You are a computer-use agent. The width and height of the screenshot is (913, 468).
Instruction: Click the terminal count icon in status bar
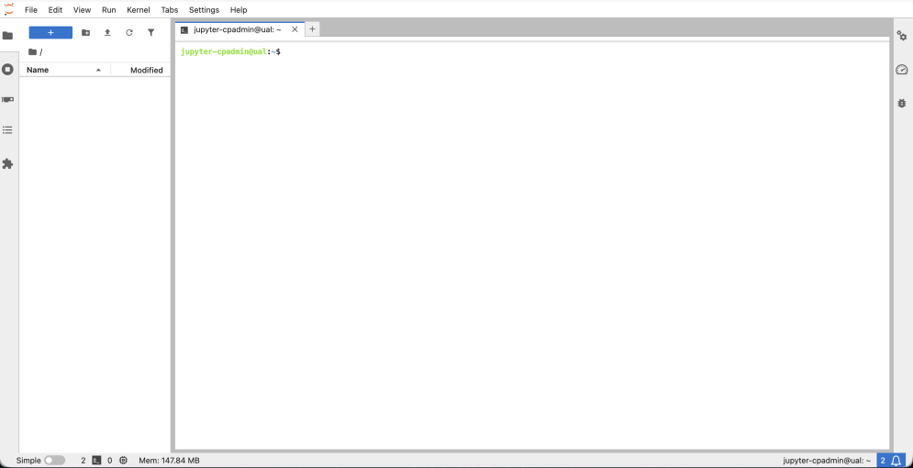[96, 461]
